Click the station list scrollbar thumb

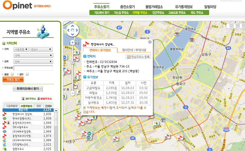(x=56, y=119)
